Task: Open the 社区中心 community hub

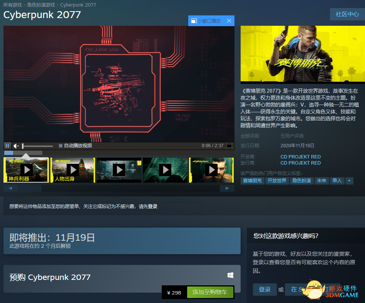Action: click(x=347, y=14)
